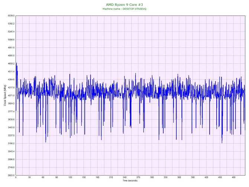The height and width of the screenshot is (187, 249).
Task: Click the 4071.0 y-axis value
Action: click(x=11, y=95)
